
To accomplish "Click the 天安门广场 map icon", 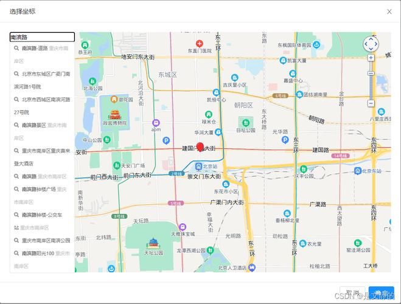I will click(x=116, y=165).
